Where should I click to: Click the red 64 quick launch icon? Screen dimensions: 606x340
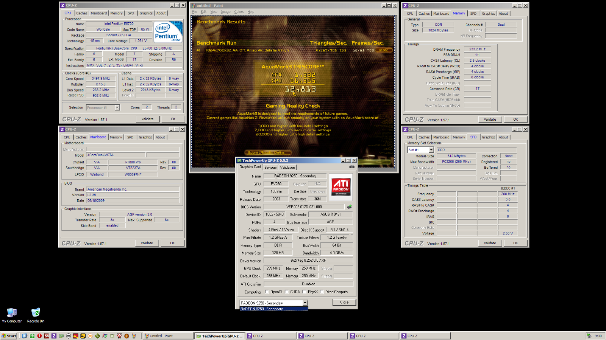click(x=47, y=336)
